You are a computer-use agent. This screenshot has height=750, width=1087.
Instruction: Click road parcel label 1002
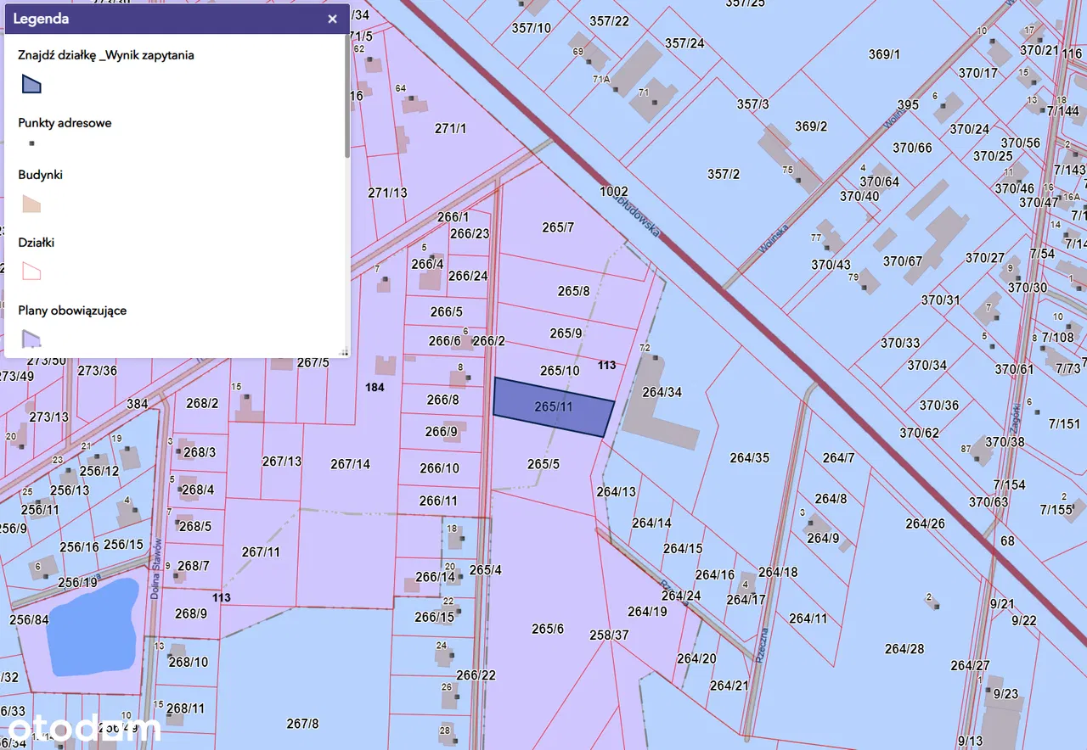point(613,192)
